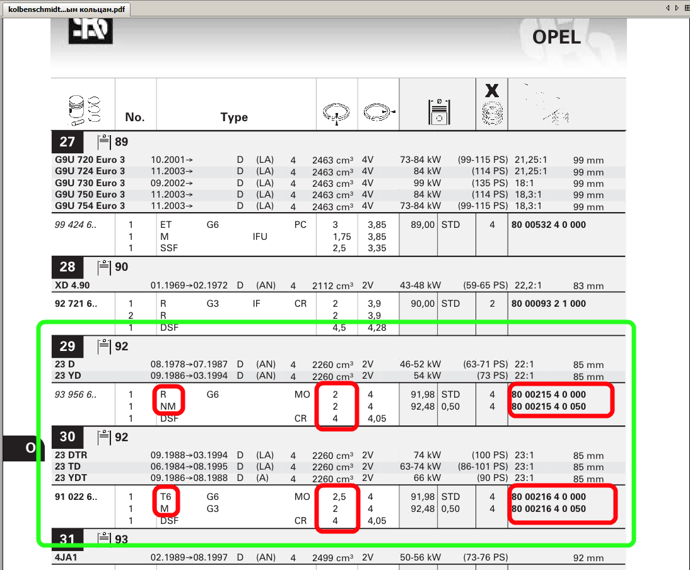Image resolution: width=690 pixels, height=570 pixels.
Task: Select the kolbenschmidt PDF document tab
Action: [66, 9]
